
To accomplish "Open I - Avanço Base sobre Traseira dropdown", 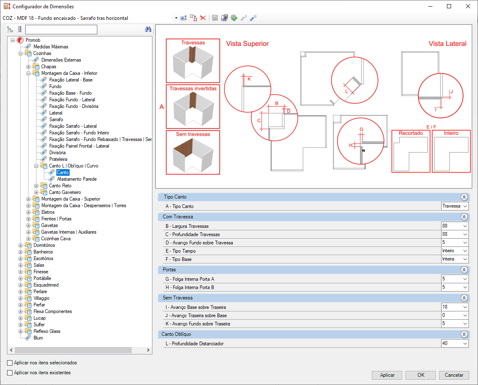I will click(x=465, y=307).
